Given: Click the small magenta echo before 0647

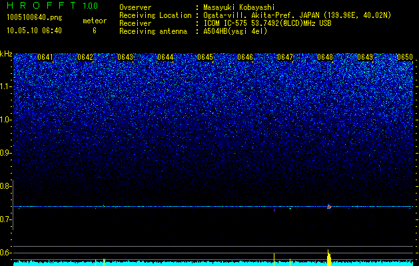Looking at the screenshot, I should click(x=274, y=210).
